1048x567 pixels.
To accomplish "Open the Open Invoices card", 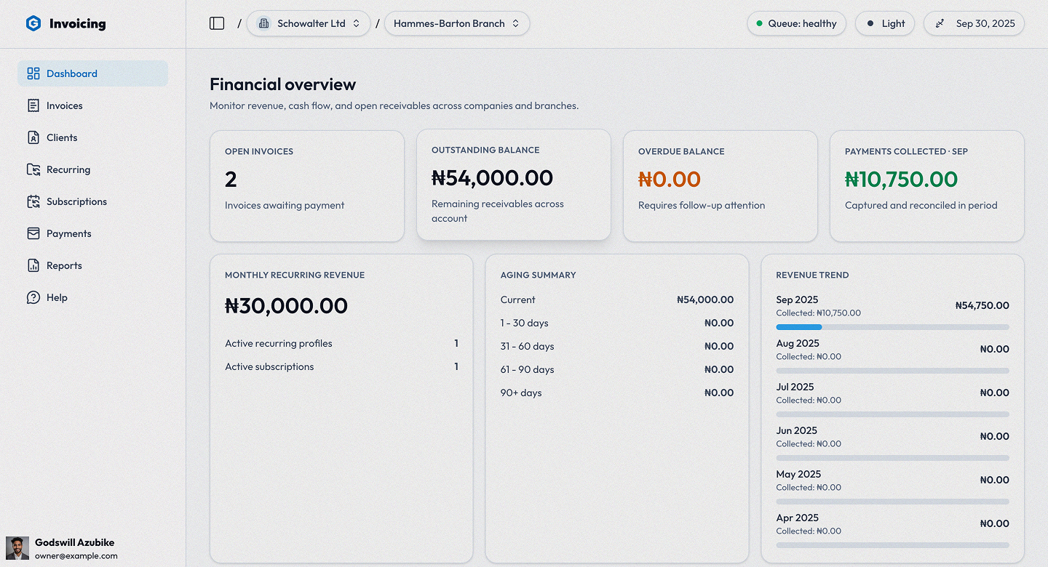I will 307,185.
